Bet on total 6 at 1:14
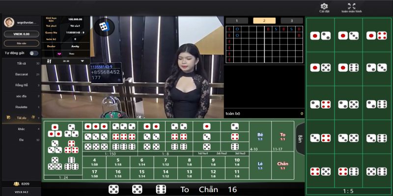 tap(142, 162)
